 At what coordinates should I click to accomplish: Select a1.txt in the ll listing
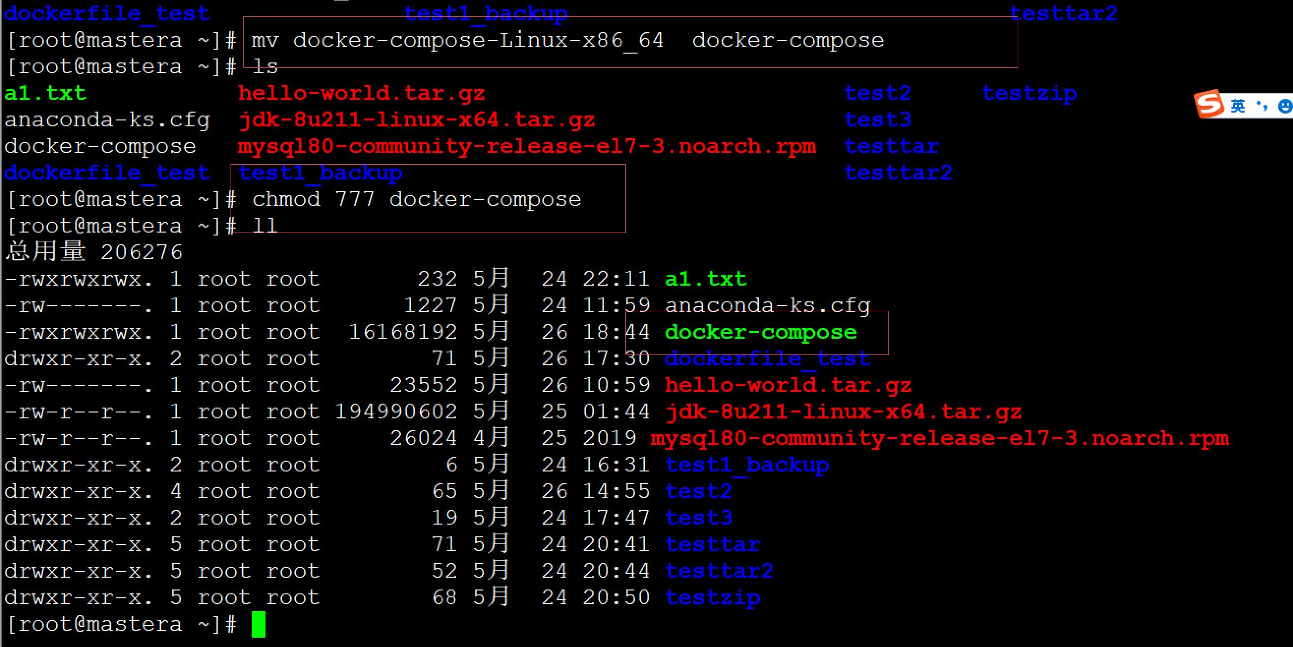pyautogui.click(x=705, y=279)
